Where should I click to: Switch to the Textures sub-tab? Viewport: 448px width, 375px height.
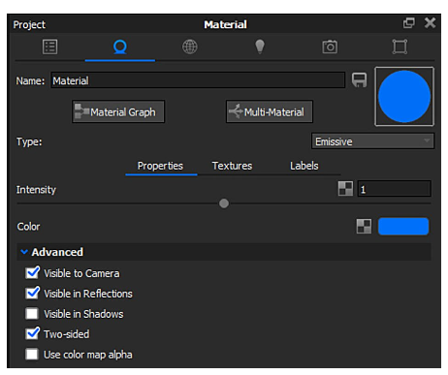232,166
